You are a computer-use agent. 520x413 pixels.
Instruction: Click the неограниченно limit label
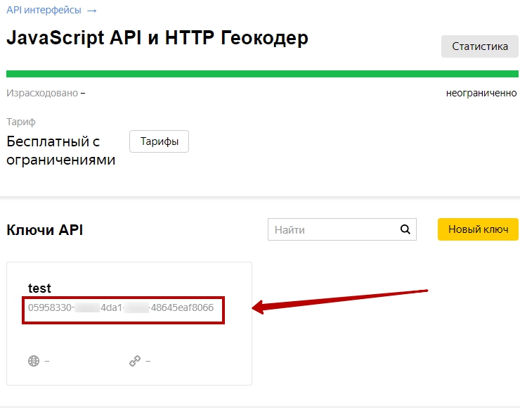(x=481, y=93)
